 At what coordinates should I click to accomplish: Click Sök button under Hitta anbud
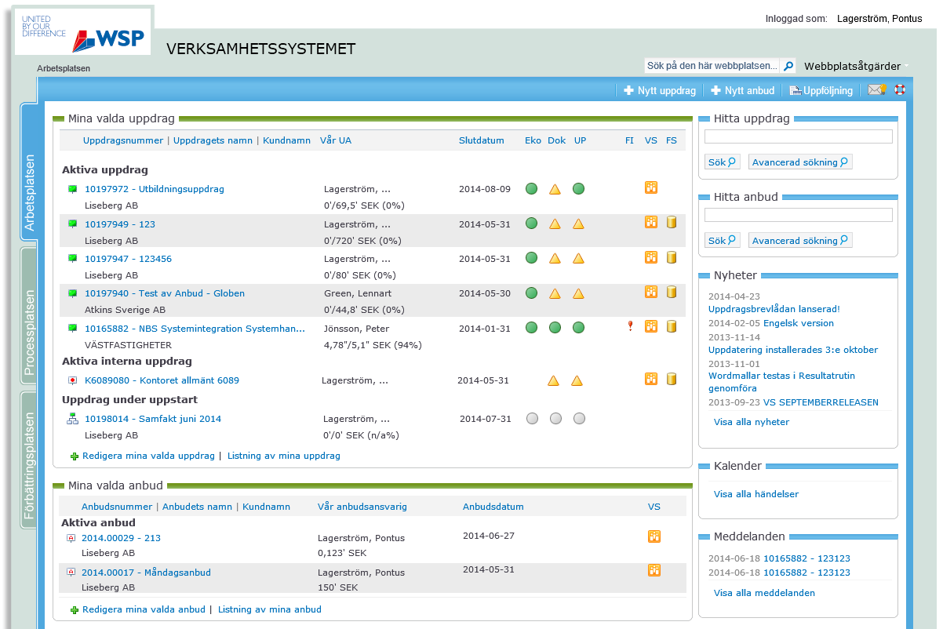723,241
